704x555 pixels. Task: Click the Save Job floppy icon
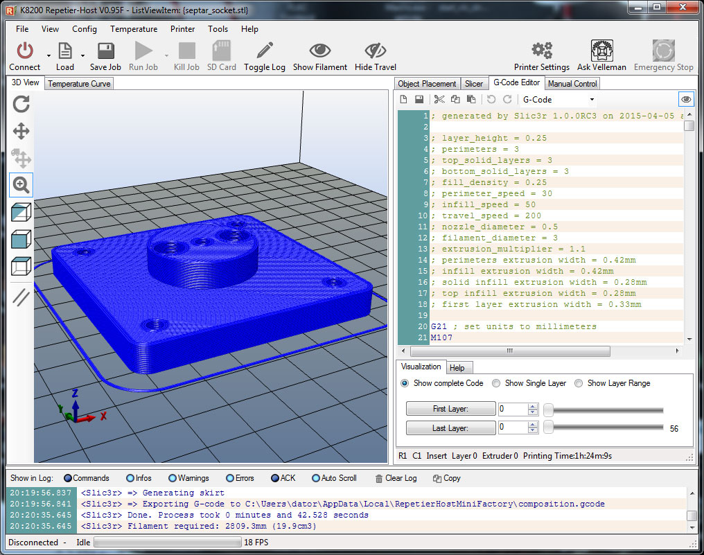[105, 51]
